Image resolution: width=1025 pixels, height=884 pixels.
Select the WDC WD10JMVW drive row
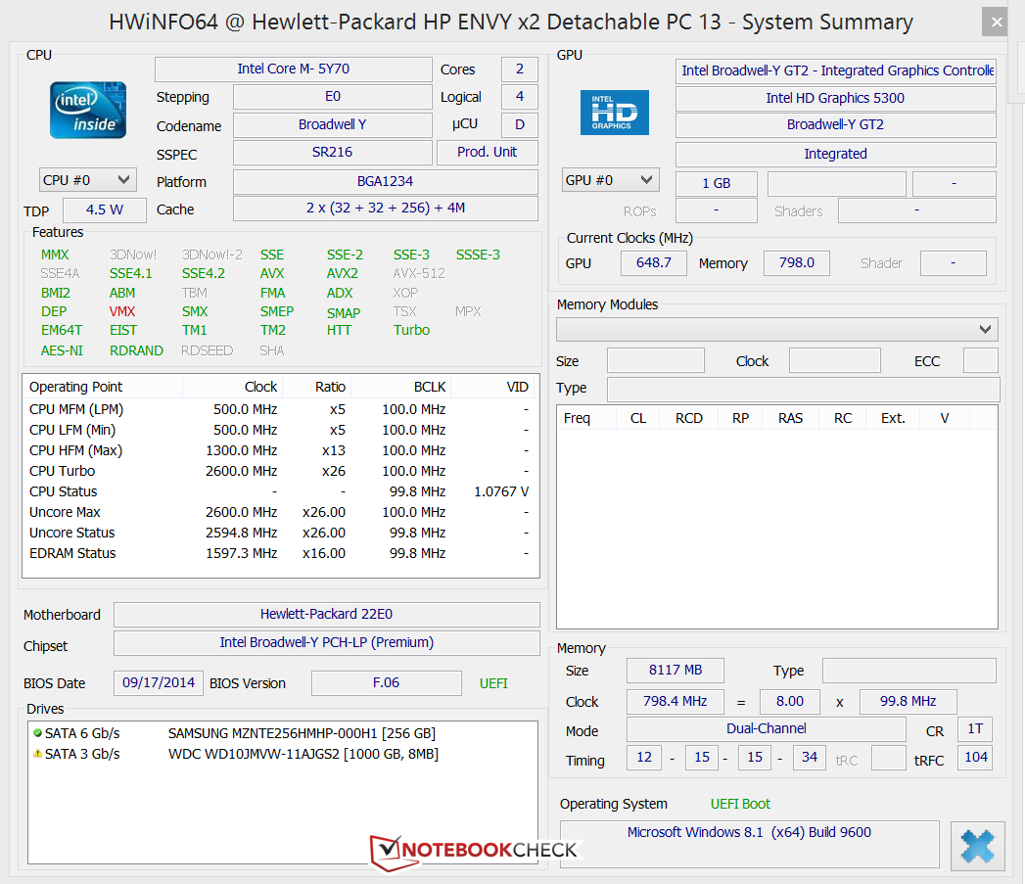click(282, 753)
